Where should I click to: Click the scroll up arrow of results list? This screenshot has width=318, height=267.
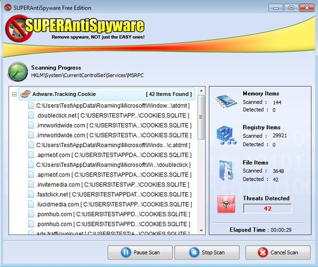click(x=201, y=91)
